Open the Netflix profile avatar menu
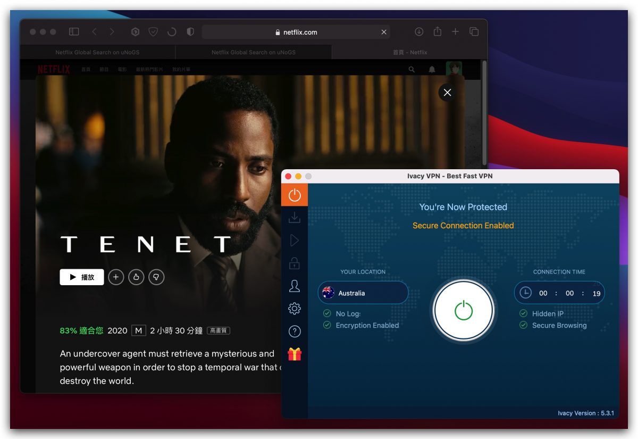 coord(454,69)
